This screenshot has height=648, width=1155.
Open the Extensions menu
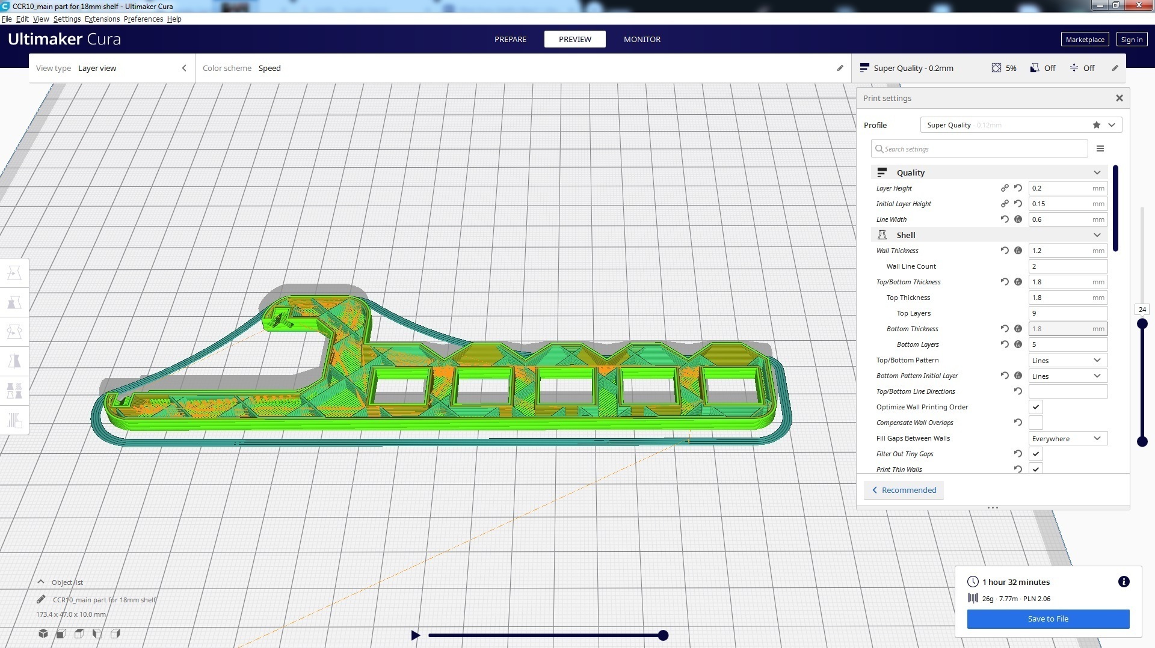tap(102, 19)
